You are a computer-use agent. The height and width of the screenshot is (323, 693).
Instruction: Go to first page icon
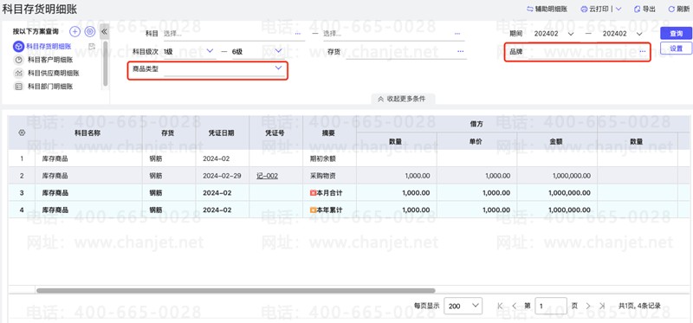[x=501, y=306]
